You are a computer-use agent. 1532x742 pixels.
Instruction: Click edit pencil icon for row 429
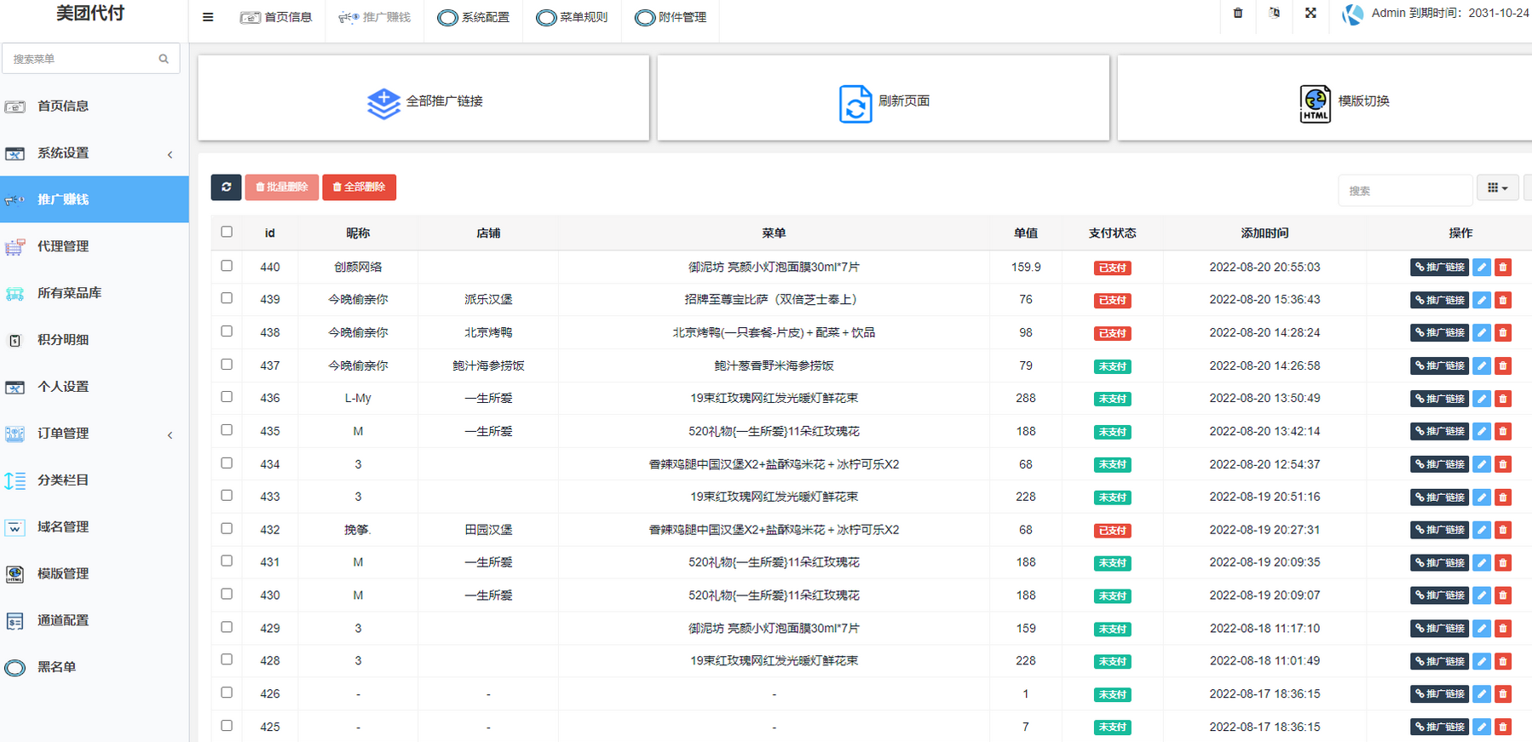pos(1482,629)
